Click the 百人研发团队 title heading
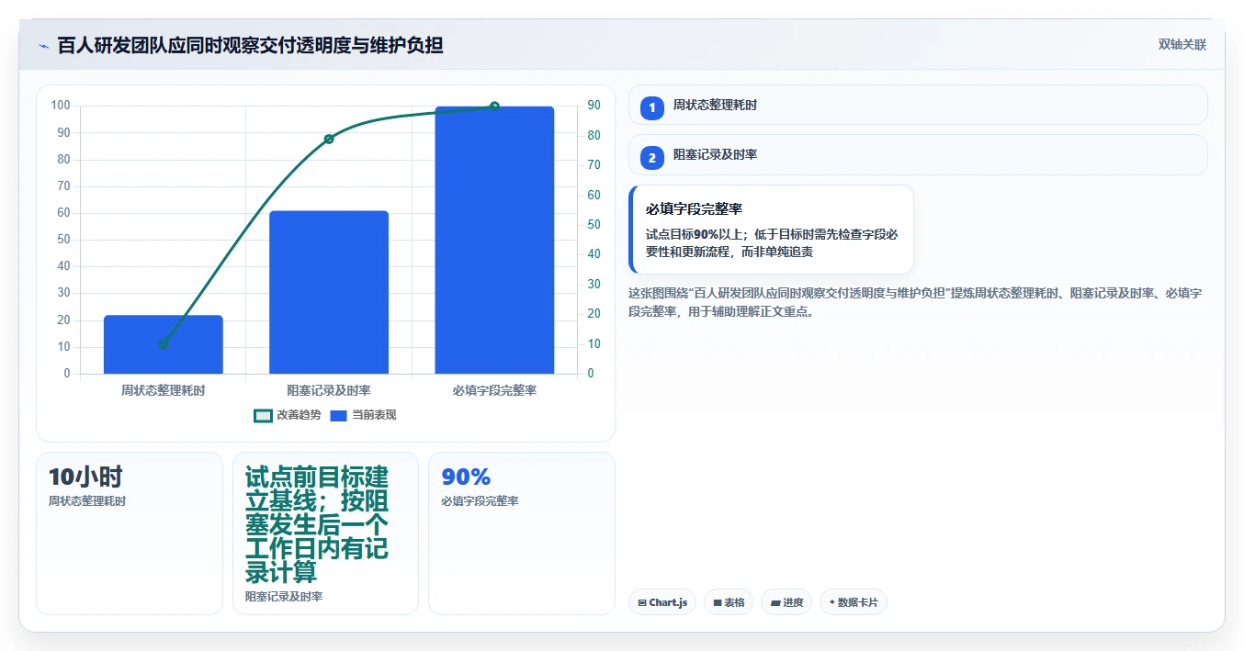This screenshot has width=1244, height=651. (250, 45)
